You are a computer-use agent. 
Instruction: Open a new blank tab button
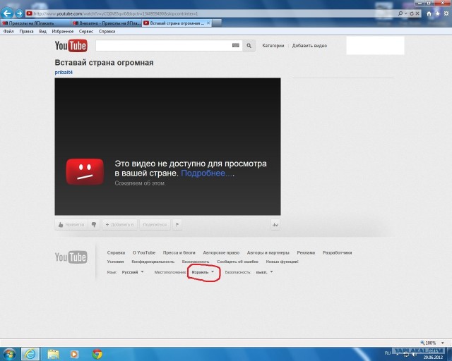217,23
